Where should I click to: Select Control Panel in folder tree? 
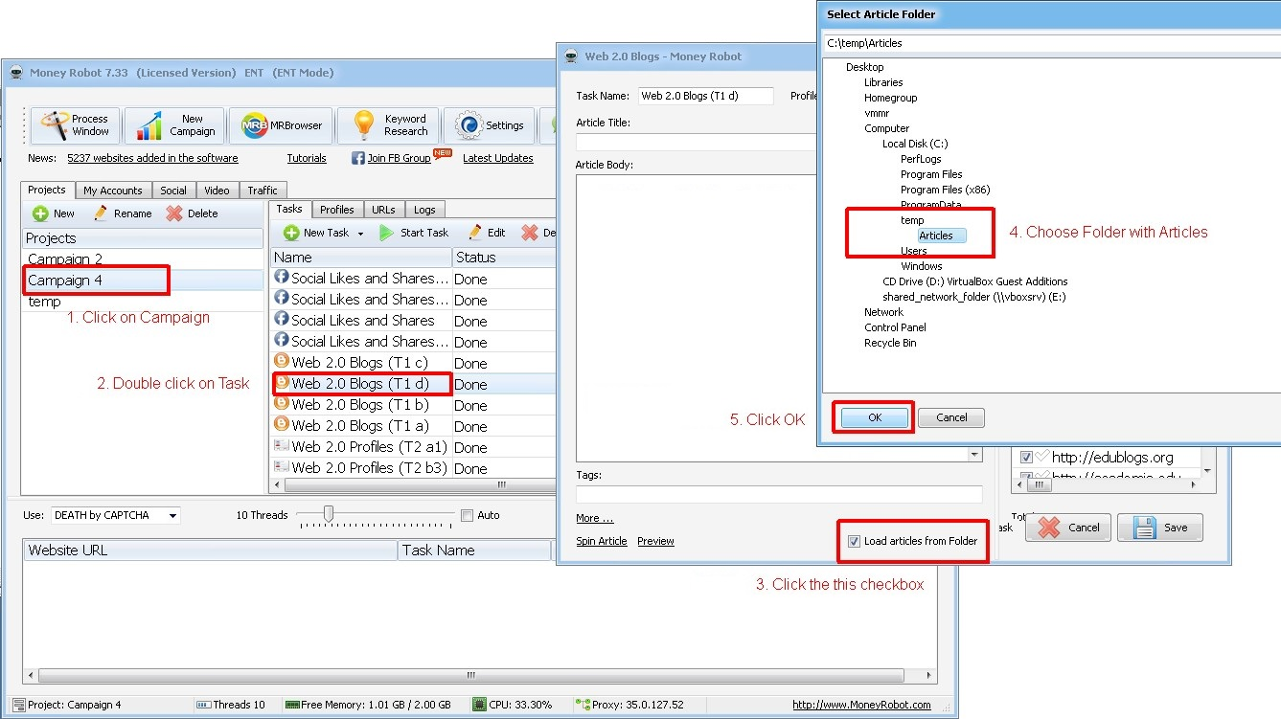click(x=895, y=327)
